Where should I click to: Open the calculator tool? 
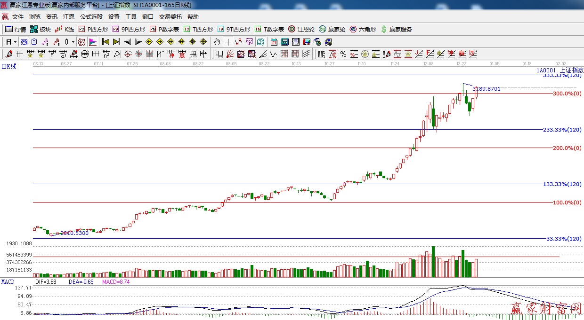284,42
